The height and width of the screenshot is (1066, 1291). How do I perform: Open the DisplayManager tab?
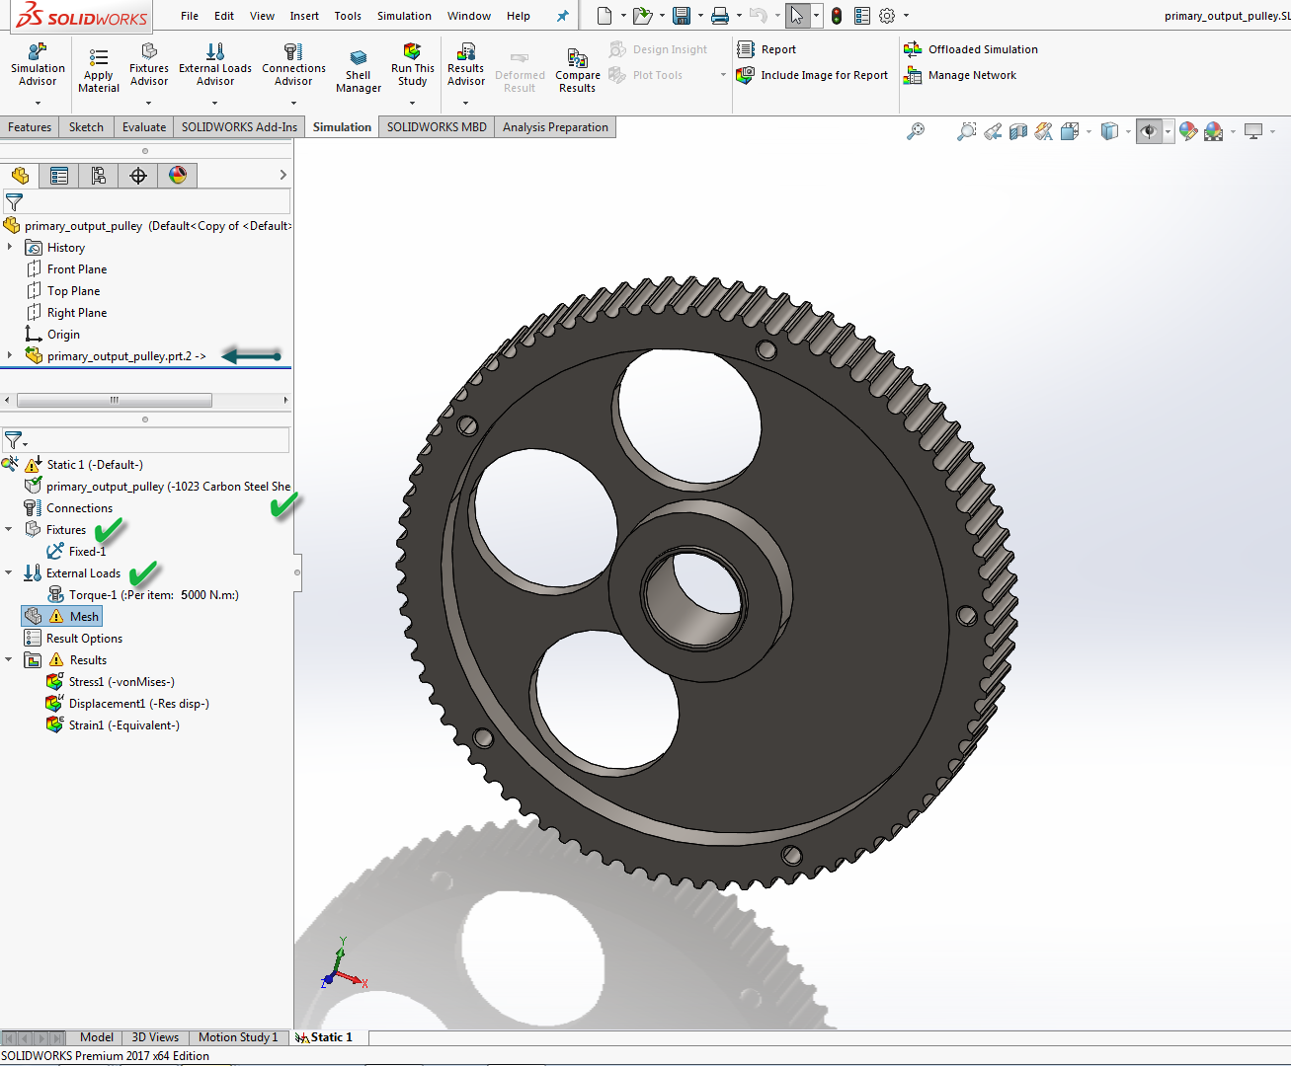coord(178,176)
